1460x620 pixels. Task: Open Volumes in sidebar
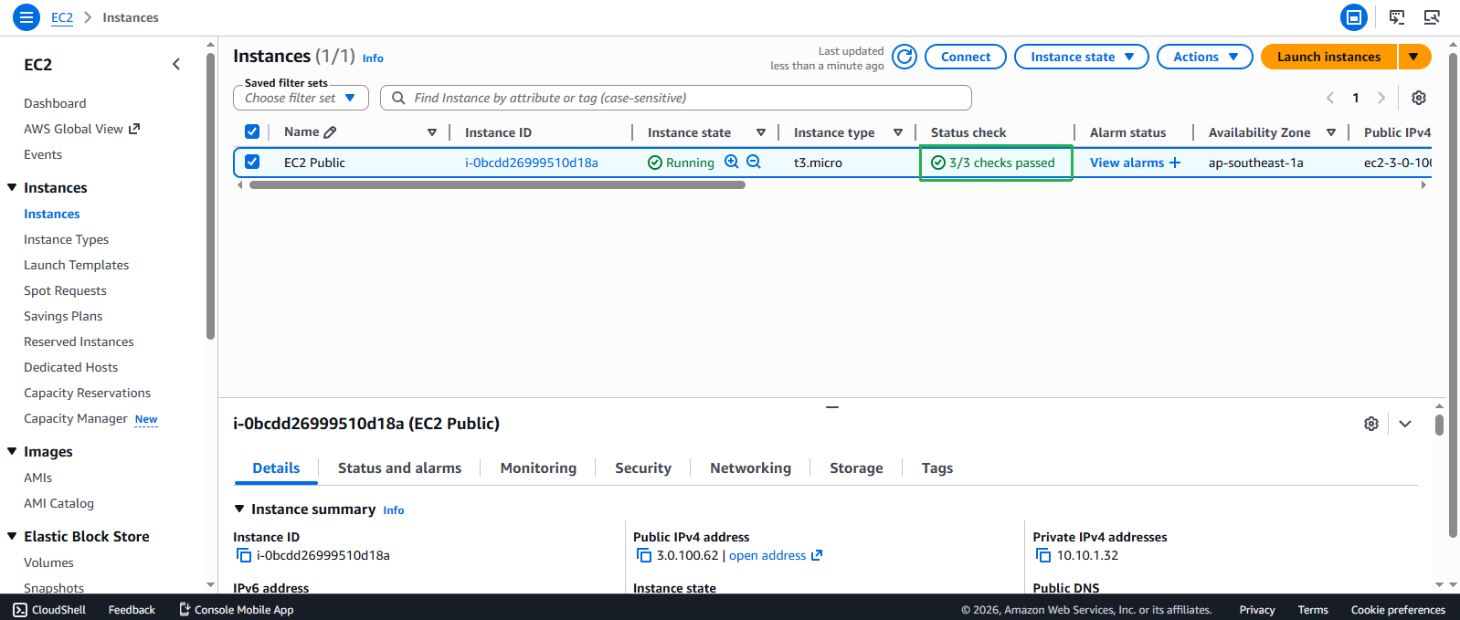[x=48, y=562]
